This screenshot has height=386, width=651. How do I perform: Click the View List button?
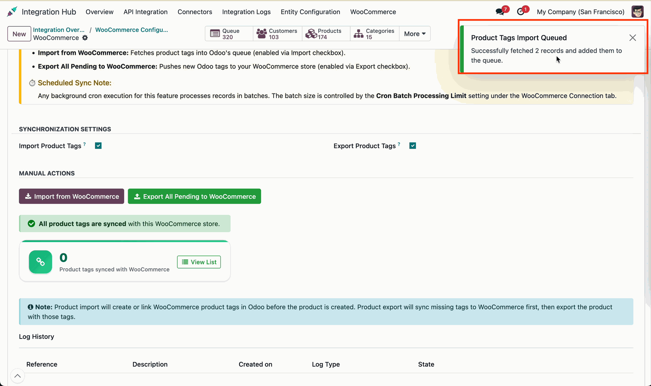(x=199, y=262)
